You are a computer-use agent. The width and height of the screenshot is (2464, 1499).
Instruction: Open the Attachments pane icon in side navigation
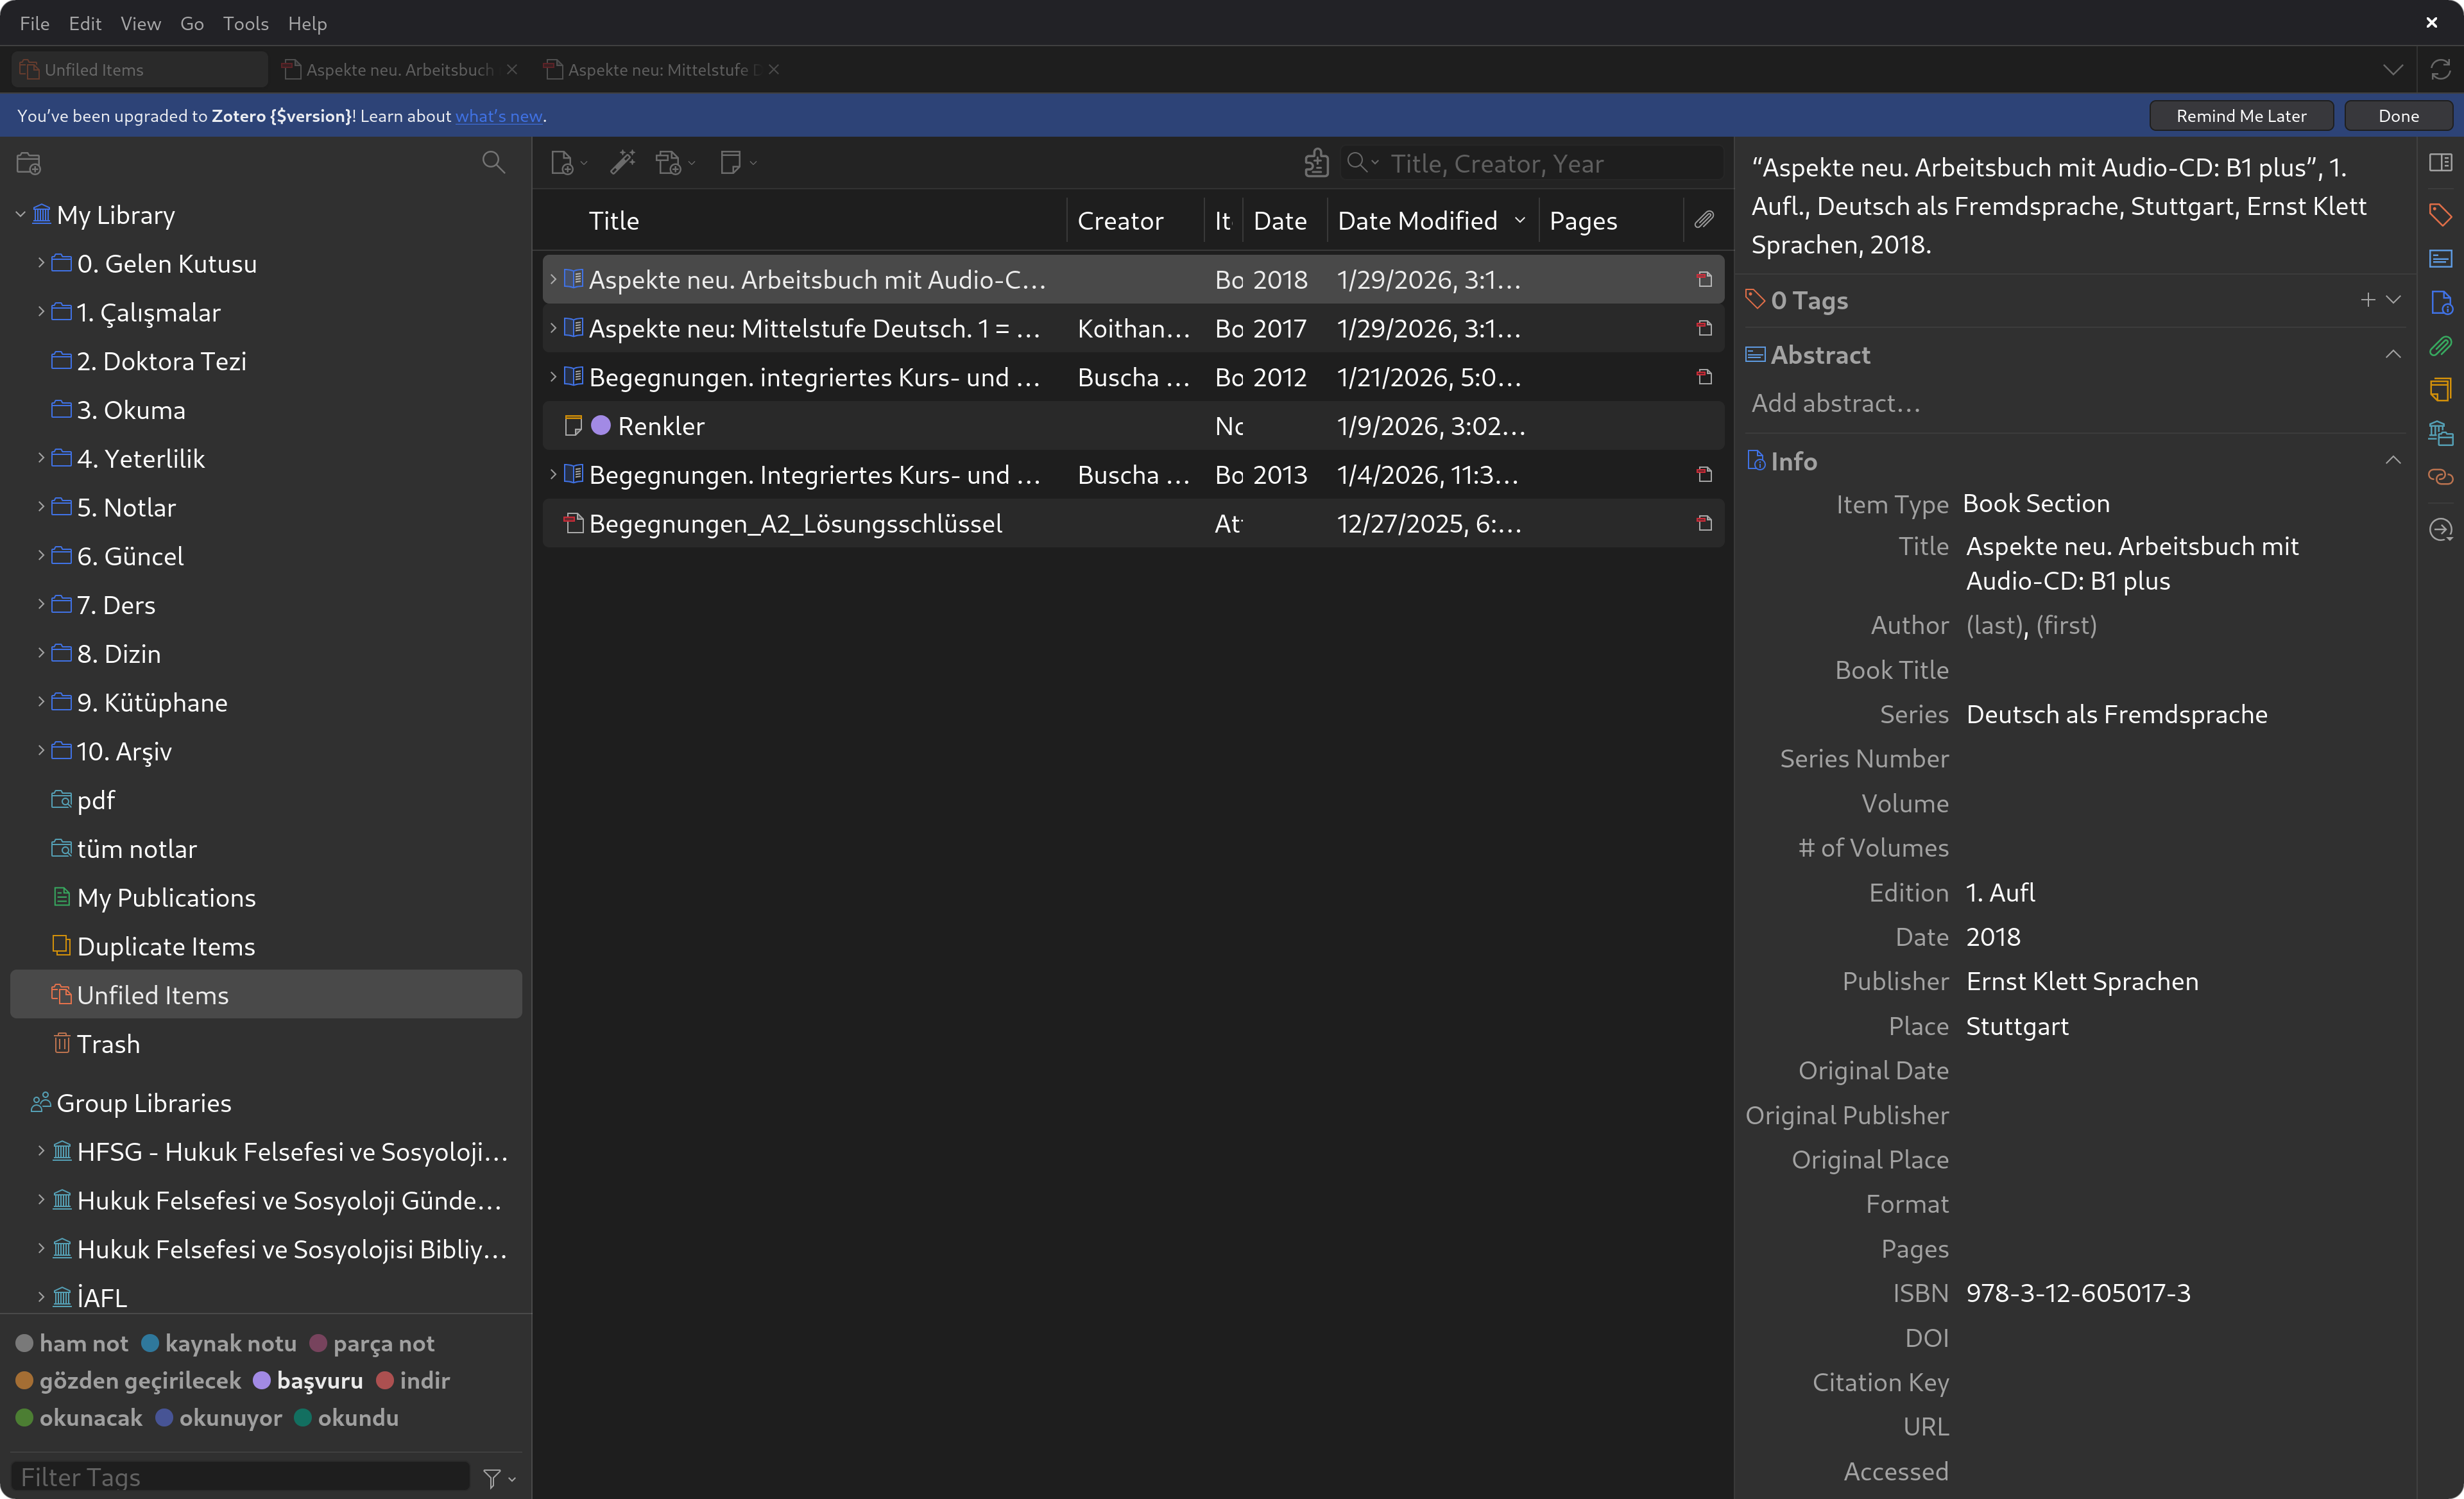(2440, 346)
